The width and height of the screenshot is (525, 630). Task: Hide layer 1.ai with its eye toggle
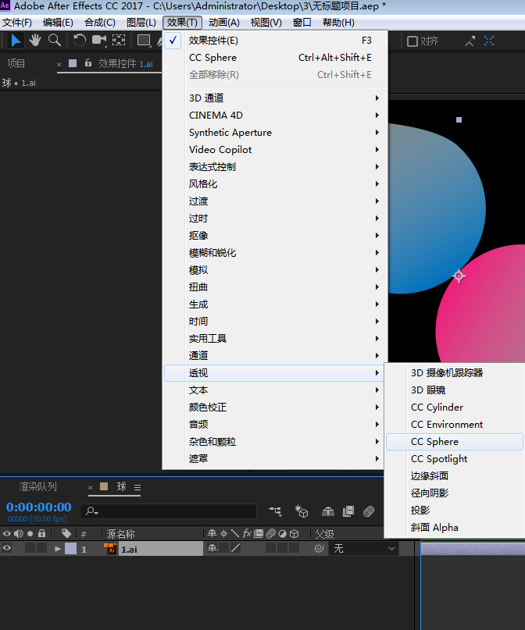tap(7, 548)
